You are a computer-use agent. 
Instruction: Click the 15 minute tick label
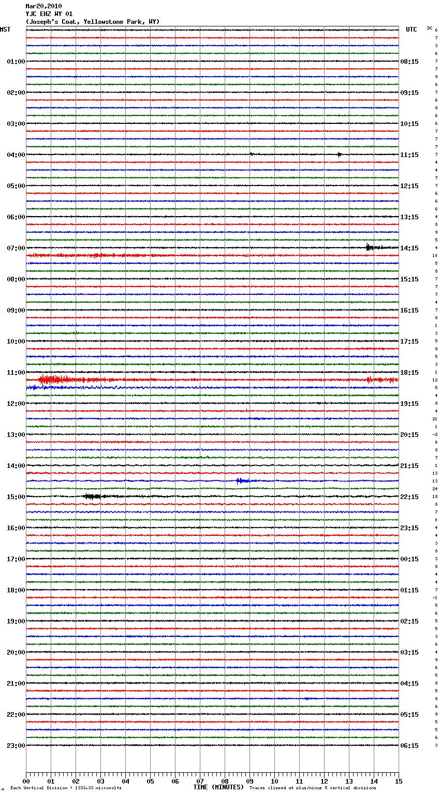(x=399, y=781)
